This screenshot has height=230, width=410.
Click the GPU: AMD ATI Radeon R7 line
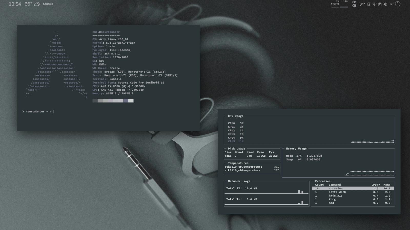pyautogui.click(x=118, y=90)
